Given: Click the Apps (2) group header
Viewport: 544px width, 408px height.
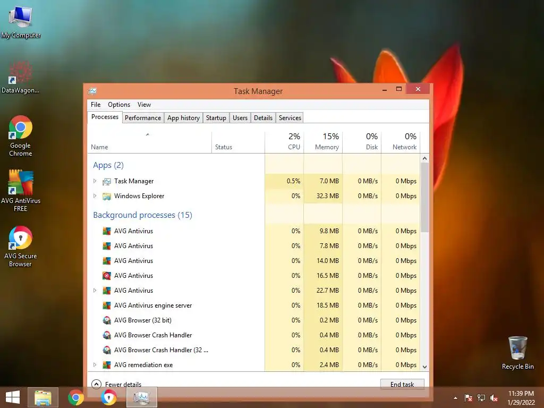Looking at the screenshot, I should tap(108, 165).
